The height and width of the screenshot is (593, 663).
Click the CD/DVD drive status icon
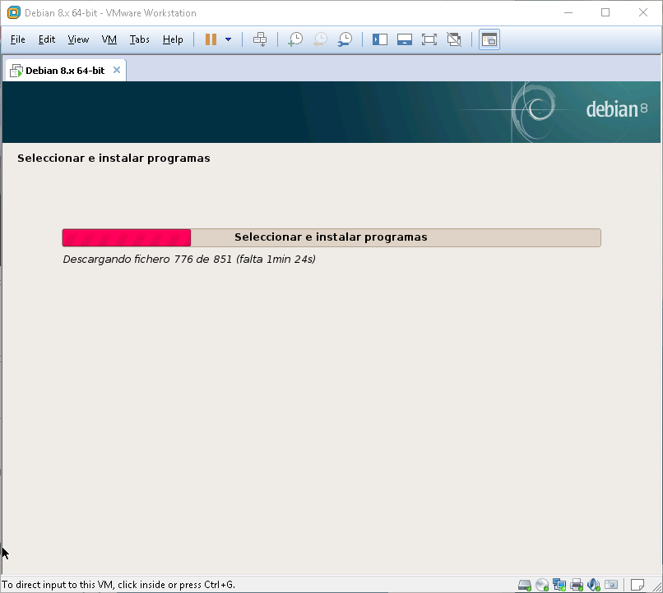[x=542, y=585]
